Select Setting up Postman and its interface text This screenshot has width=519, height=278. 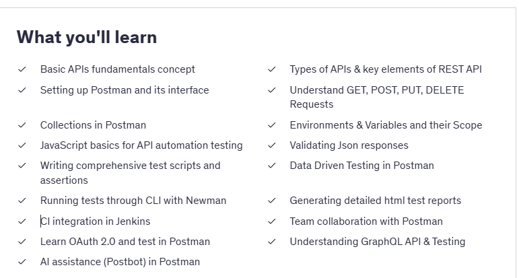point(125,90)
